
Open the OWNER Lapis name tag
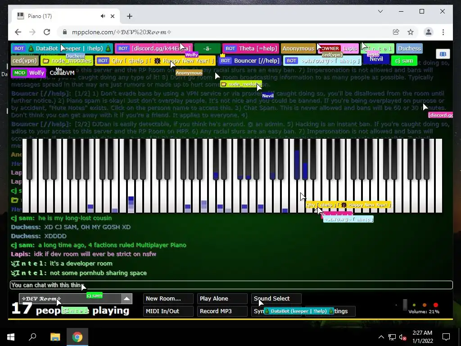338,49
